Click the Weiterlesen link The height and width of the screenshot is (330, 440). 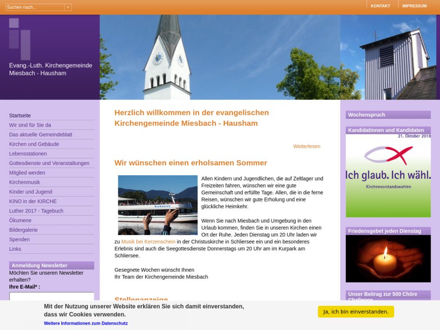(307, 147)
